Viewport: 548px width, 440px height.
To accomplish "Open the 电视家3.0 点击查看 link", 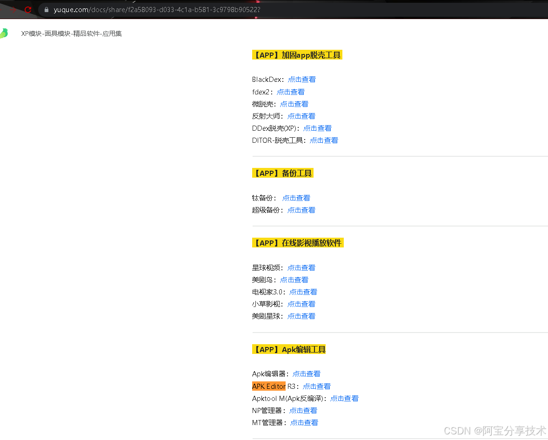I will click(303, 292).
